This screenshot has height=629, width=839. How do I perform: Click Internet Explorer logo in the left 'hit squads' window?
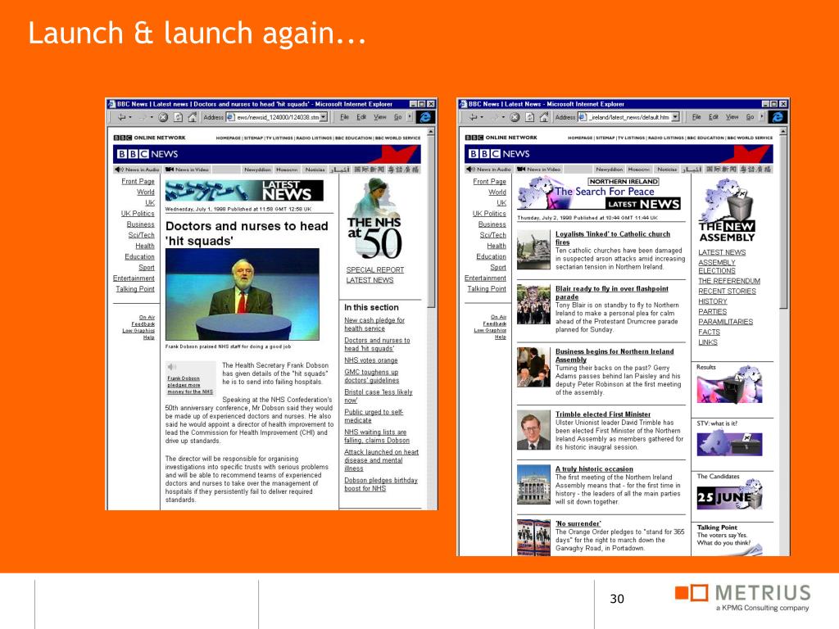tap(425, 116)
